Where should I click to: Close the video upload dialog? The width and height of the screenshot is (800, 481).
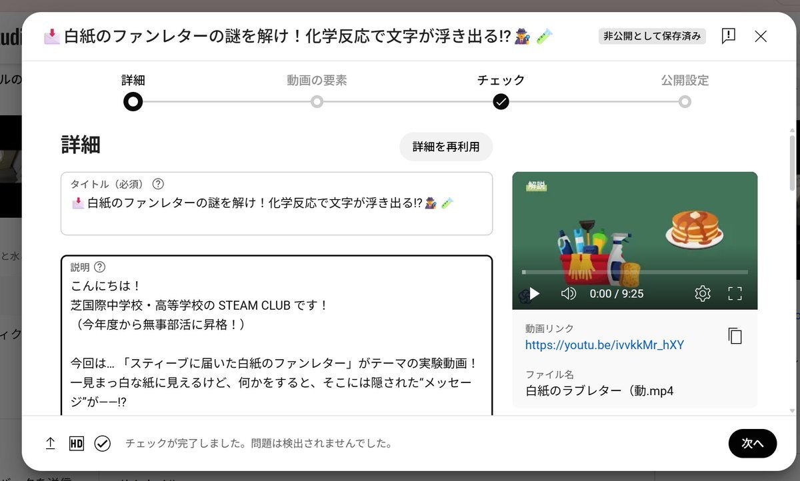(761, 36)
